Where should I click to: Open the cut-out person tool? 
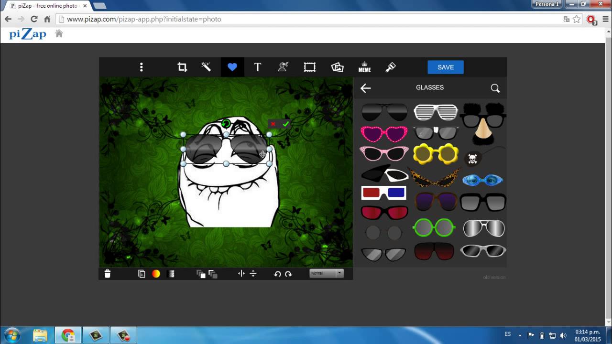pyautogui.click(x=283, y=67)
